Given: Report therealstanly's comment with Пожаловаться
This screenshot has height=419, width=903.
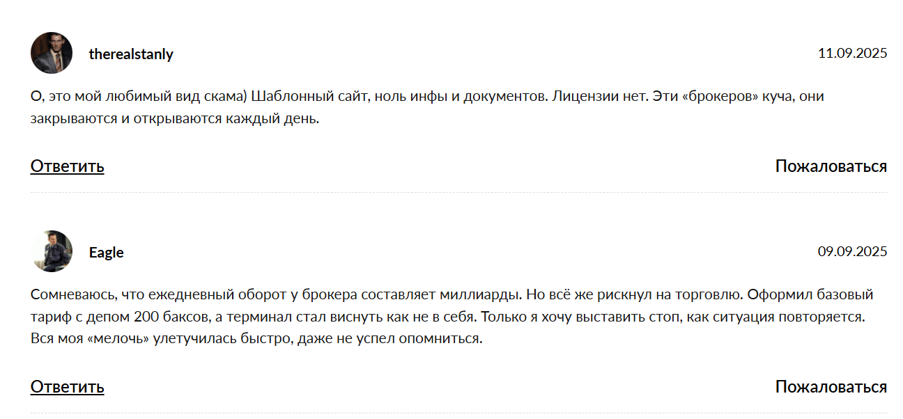Looking at the screenshot, I should (x=831, y=166).
